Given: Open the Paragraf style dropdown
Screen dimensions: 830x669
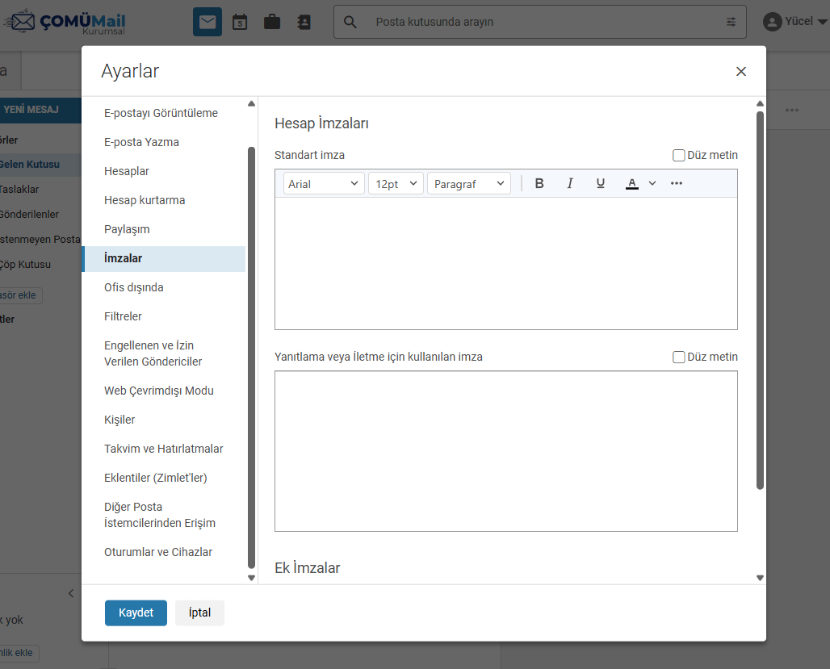Looking at the screenshot, I should pos(469,184).
